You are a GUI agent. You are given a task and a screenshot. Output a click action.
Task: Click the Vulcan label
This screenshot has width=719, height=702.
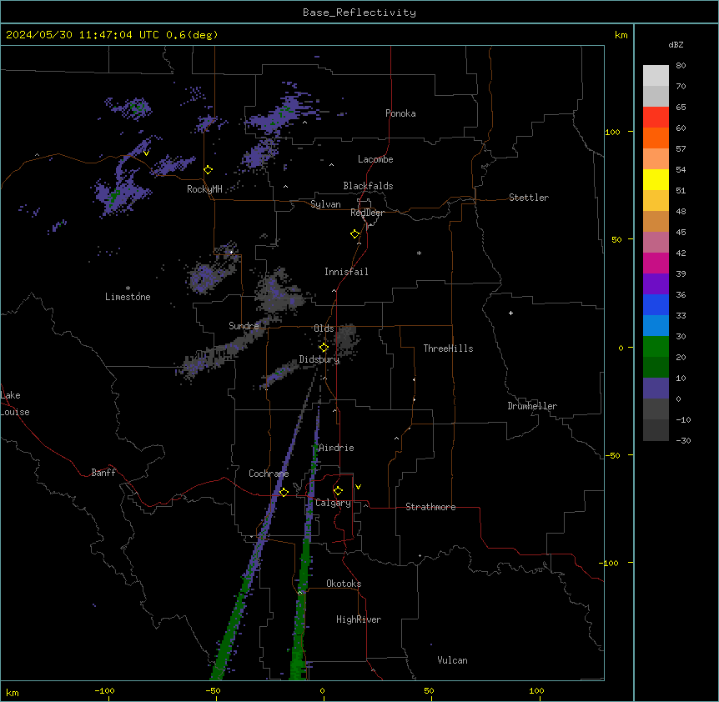(x=453, y=660)
